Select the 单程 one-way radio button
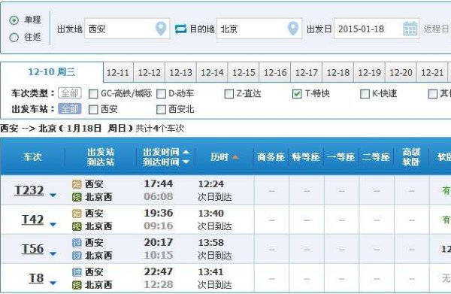 [14, 20]
